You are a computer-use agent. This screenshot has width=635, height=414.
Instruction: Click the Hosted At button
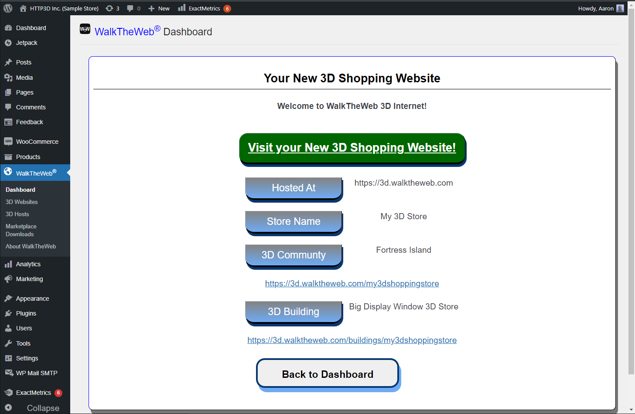(x=294, y=188)
